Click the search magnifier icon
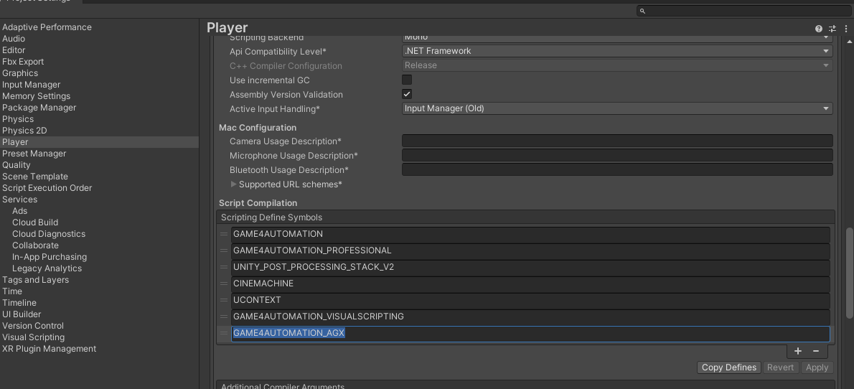Image resolution: width=854 pixels, height=389 pixels. pyautogui.click(x=642, y=11)
